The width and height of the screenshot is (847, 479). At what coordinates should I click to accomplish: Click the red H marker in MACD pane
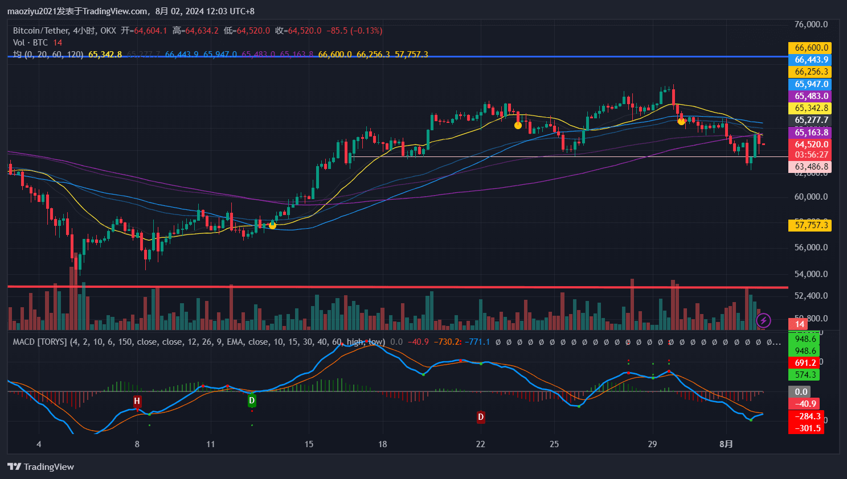click(x=137, y=401)
